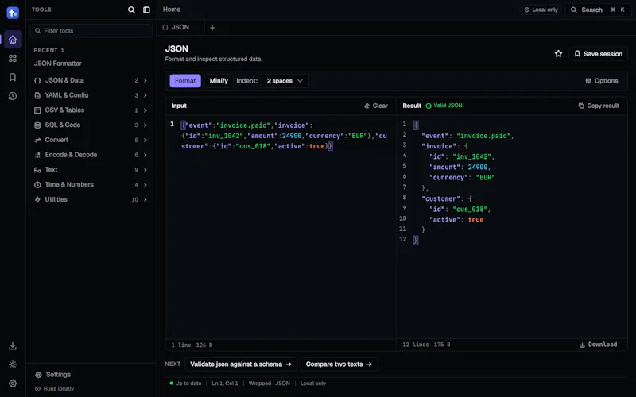The image size is (636, 397).
Task: Click the Download arrow icon in result footer
Action: pos(582,345)
